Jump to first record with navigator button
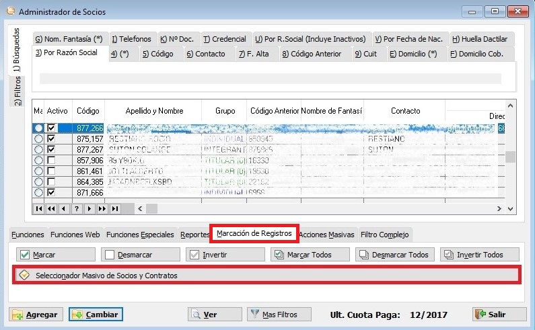Viewport: 535px width, 330px height. [x=39, y=209]
